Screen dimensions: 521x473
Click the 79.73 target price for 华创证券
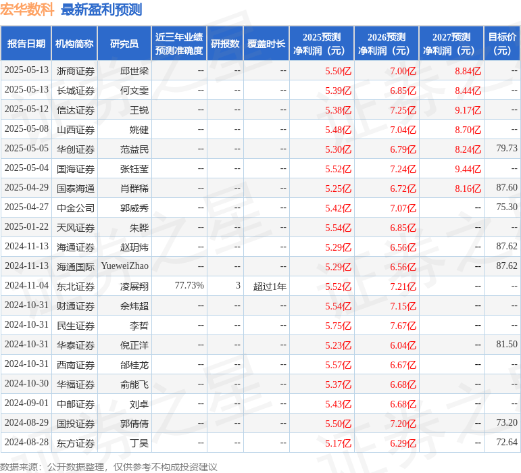[506, 149]
